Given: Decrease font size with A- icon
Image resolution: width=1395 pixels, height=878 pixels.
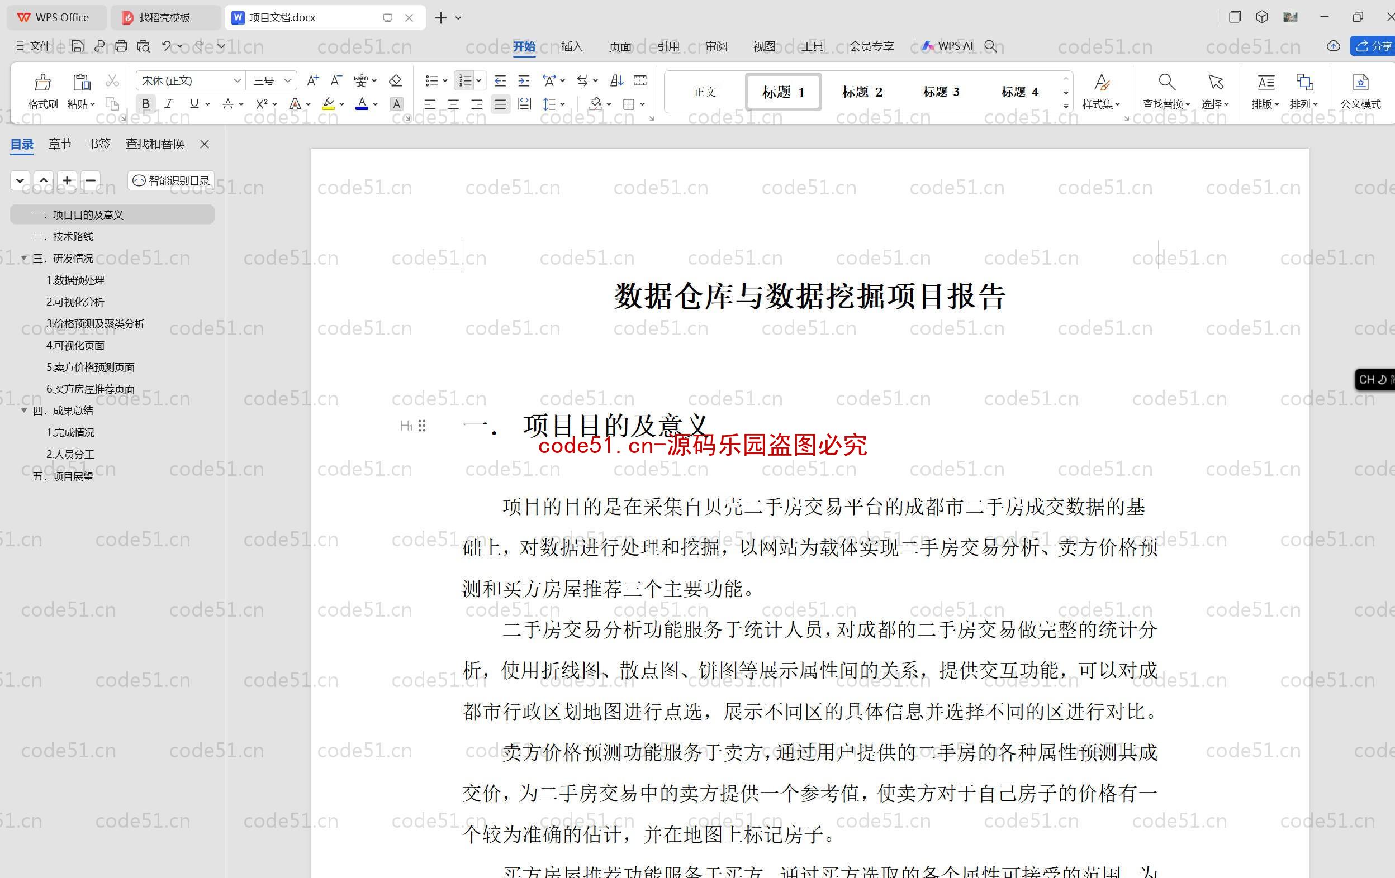Looking at the screenshot, I should pyautogui.click(x=336, y=80).
